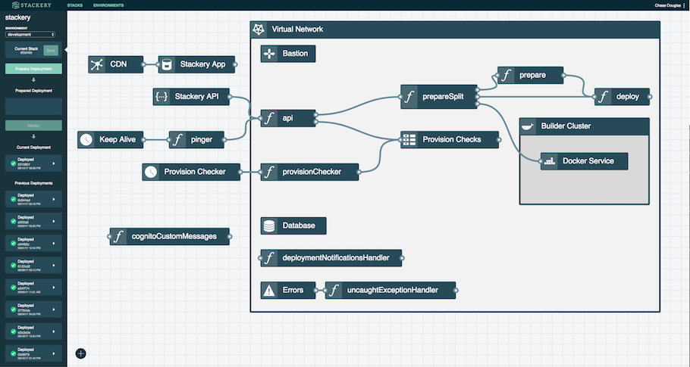Open the Chase Douglas menu dots
The height and width of the screenshot is (367, 690).
tap(684, 5)
